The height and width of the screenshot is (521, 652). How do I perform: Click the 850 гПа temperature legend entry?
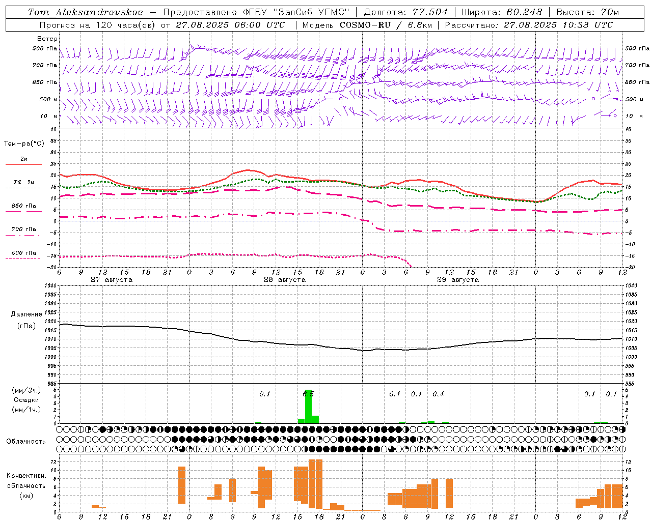pos(23,206)
